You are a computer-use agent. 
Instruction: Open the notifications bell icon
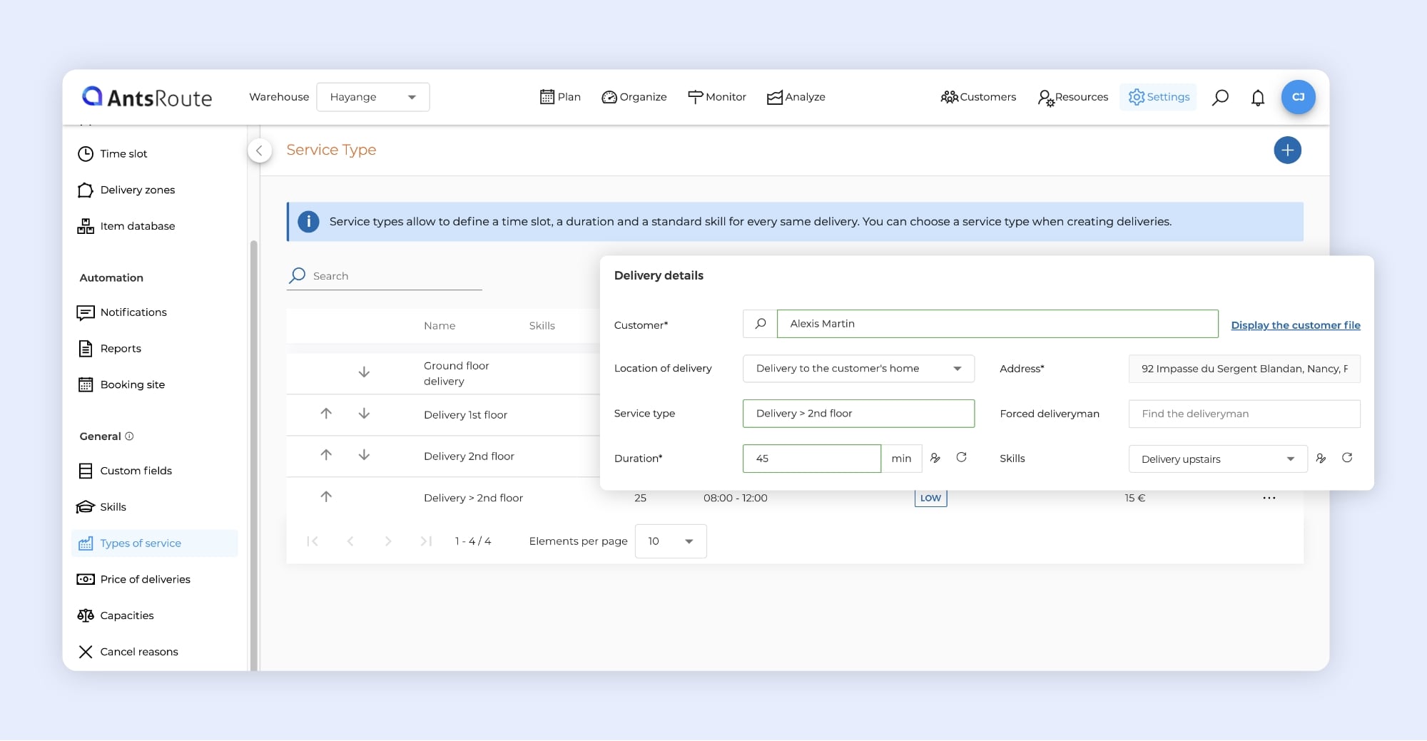[1258, 98]
